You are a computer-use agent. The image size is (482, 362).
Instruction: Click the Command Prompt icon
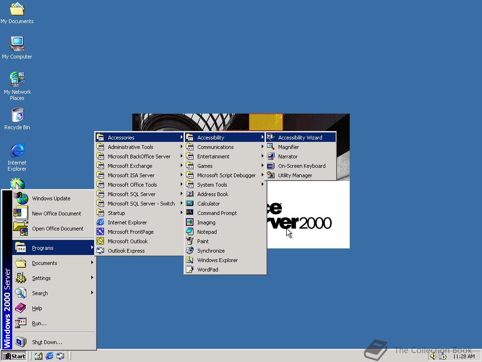click(x=190, y=213)
